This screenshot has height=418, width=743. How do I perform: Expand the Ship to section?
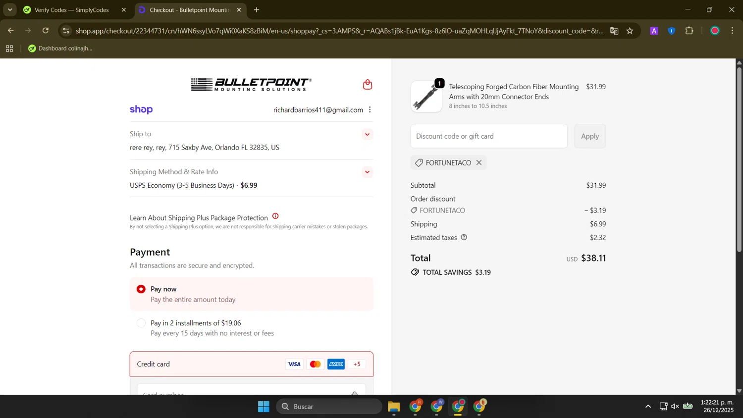click(x=367, y=134)
